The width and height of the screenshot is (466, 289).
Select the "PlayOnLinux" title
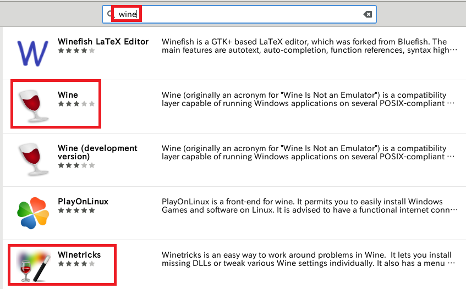click(83, 202)
